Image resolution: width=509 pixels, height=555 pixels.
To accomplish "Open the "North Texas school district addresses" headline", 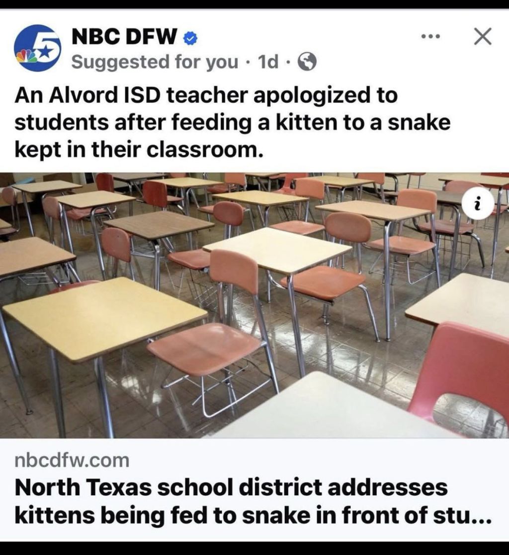I will coord(231,487).
